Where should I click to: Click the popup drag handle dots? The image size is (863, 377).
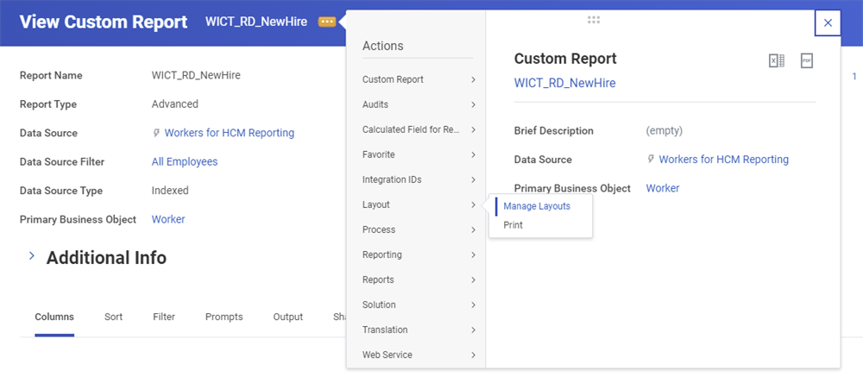point(594,20)
